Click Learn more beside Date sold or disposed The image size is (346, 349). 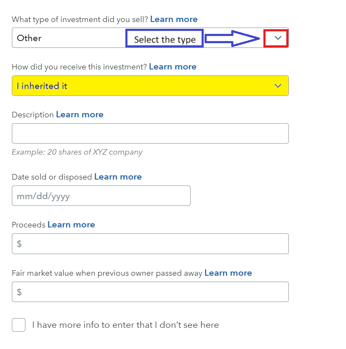(x=118, y=177)
